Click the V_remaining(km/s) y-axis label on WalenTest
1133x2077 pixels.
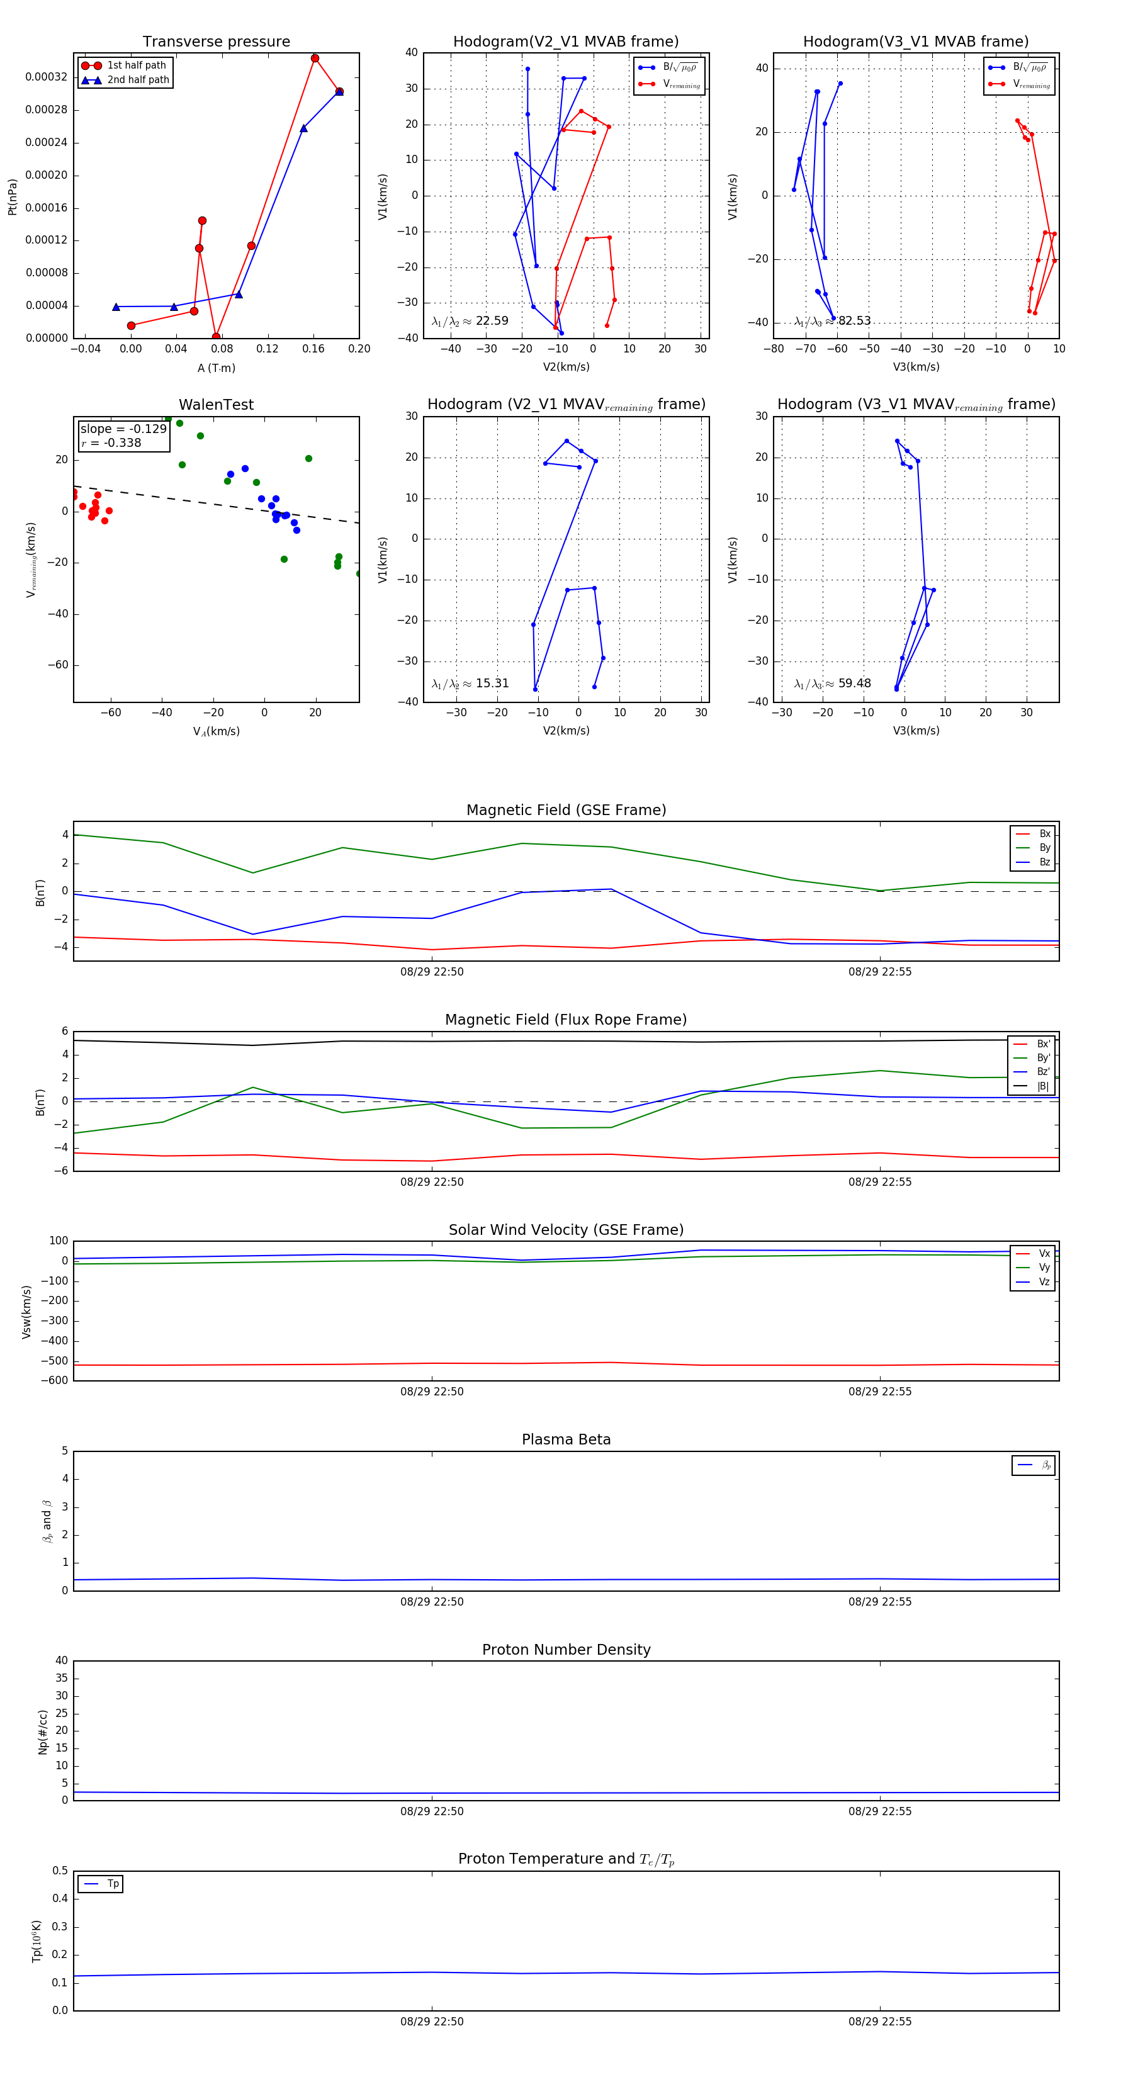(x=31, y=560)
